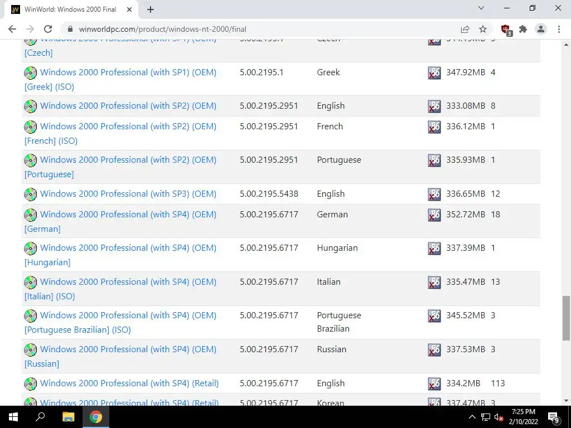Open the Extensions puzzle menu
The image size is (571, 428).
[523, 29]
